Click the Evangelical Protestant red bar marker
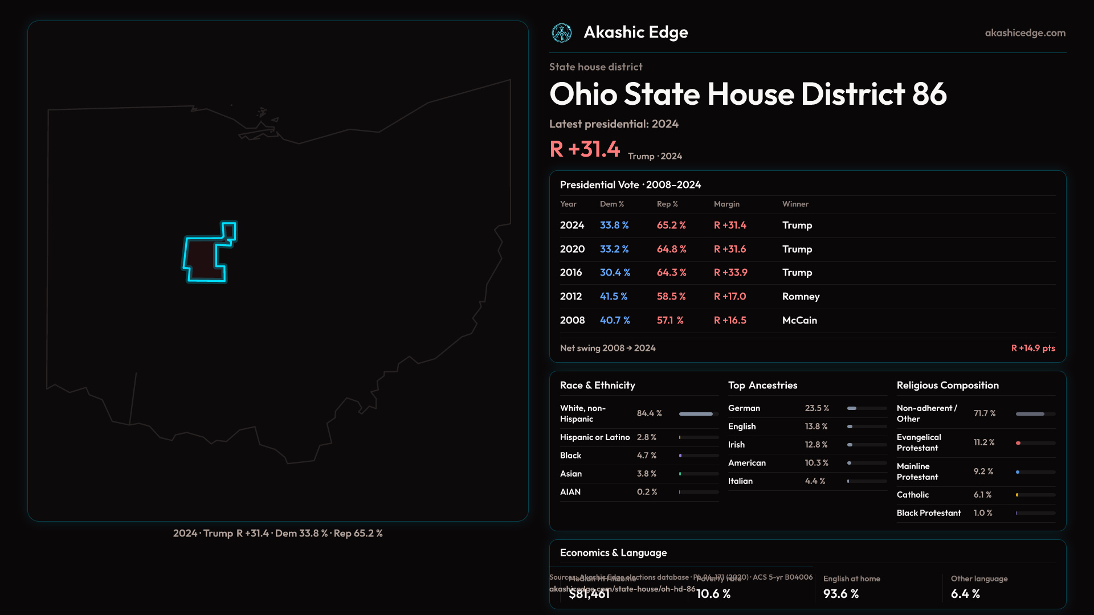 point(1018,443)
